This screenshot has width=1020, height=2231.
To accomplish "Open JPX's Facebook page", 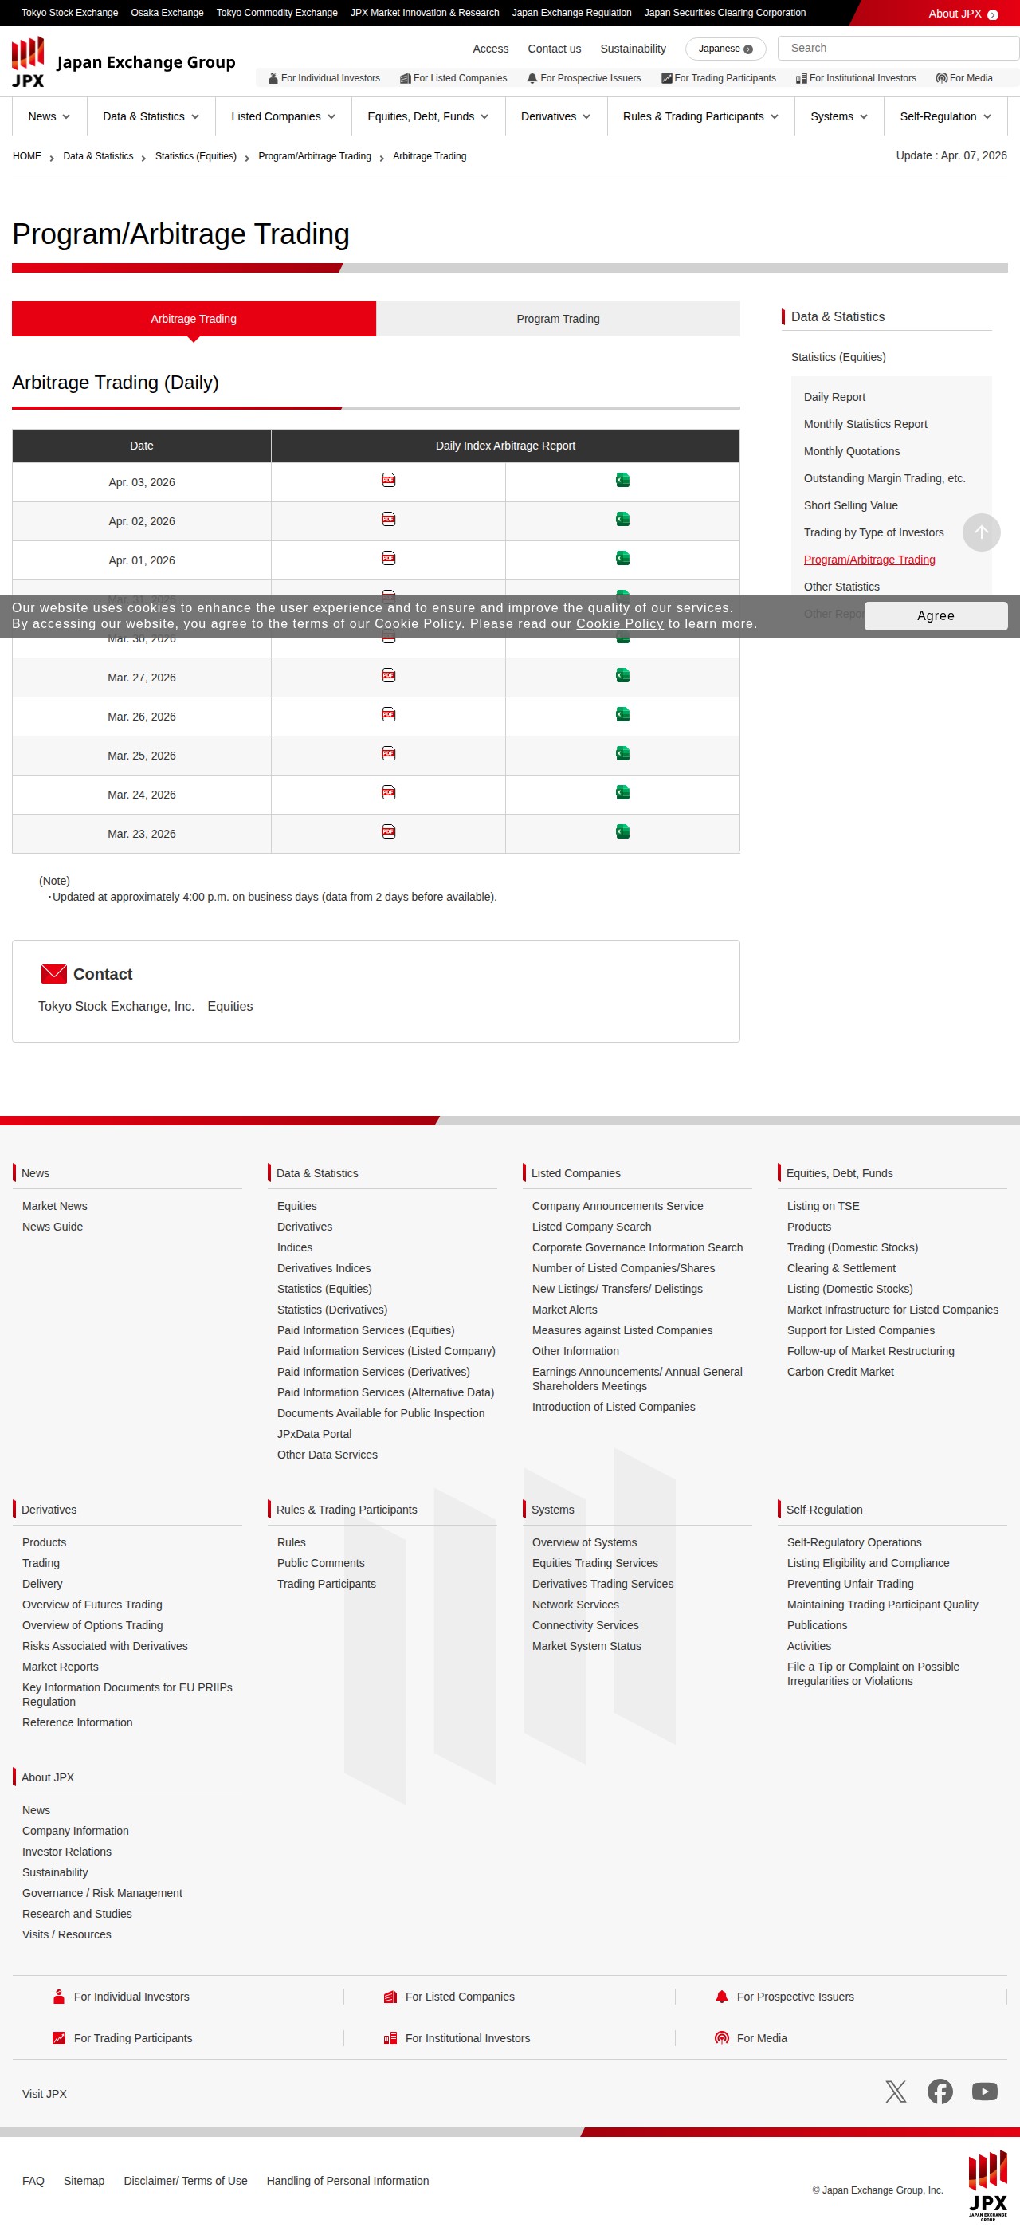I will coord(940,2092).
